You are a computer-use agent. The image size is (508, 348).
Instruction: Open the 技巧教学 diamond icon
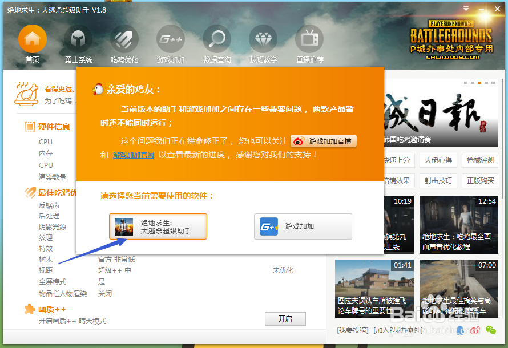[x=263, y=39]
